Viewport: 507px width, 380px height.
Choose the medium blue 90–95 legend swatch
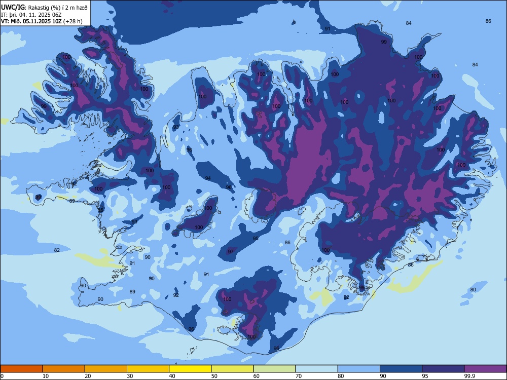[x=401, y=369]
